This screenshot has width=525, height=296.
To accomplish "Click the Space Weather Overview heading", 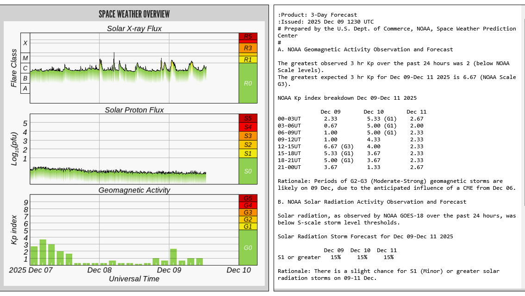I will click(x=134, y=14).
